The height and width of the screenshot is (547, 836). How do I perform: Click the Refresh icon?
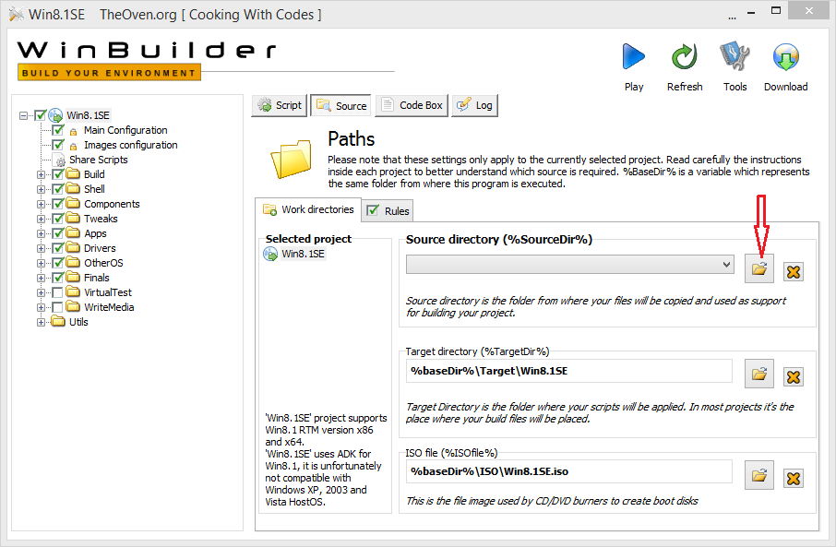point(684,56)
